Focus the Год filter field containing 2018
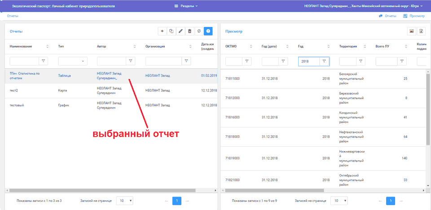 (309, 61)
